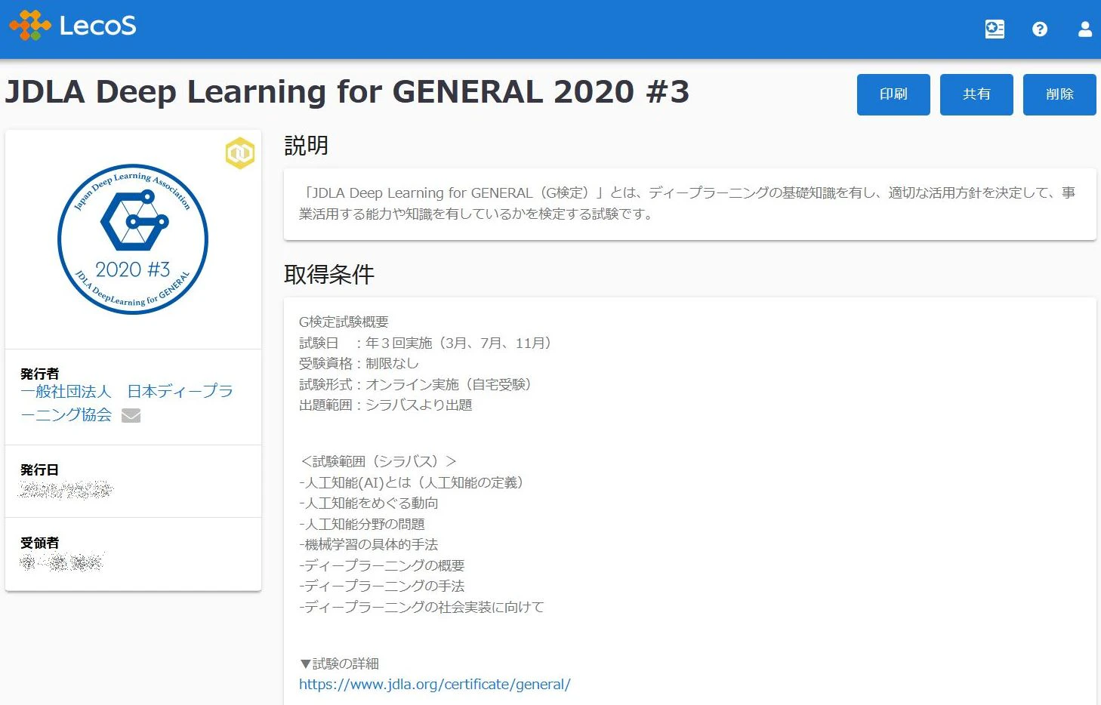Screen dimensions: 1101x705
Task: Click the 機械学習の具体的手法 line
Action: pos(369,545)
